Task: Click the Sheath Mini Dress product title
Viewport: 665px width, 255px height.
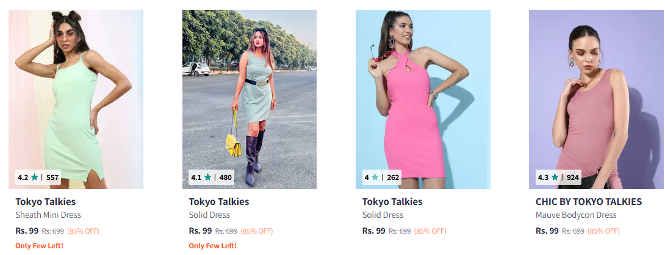Action: coord(48,215)
